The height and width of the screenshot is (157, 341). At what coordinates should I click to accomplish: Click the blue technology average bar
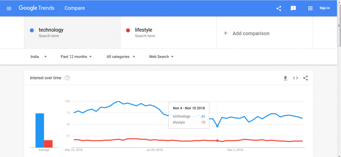[x=40, y=130]
